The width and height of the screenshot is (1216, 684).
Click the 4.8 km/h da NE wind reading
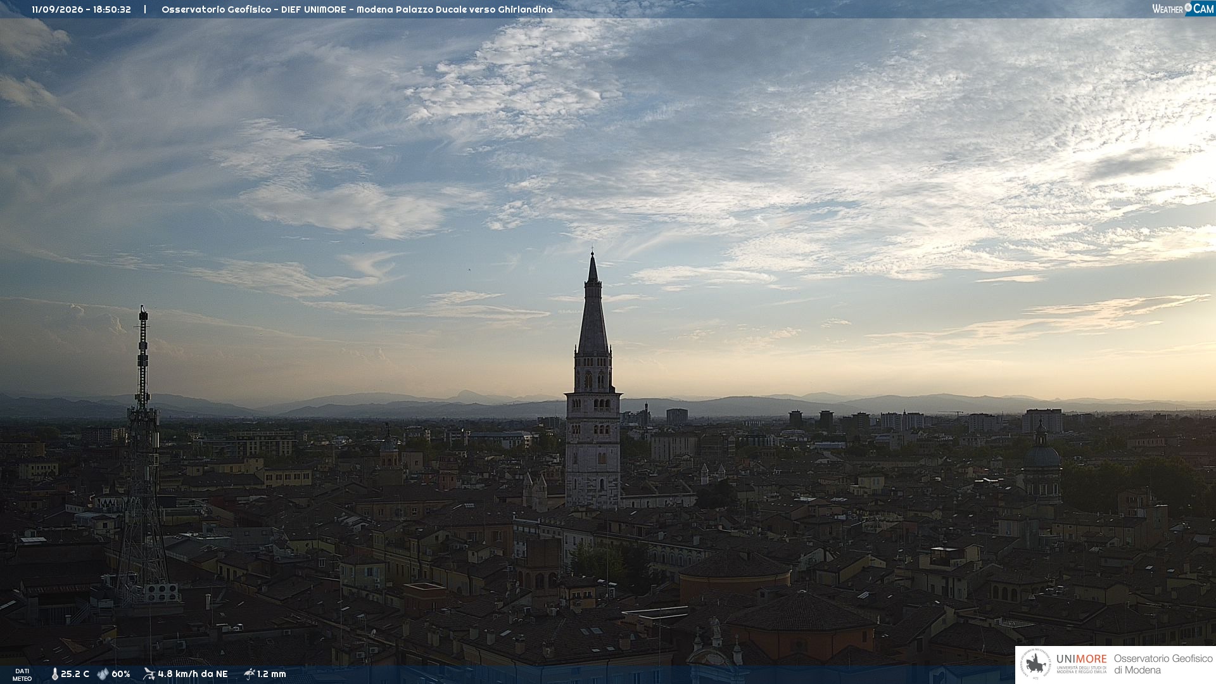[x=193, y=674]
